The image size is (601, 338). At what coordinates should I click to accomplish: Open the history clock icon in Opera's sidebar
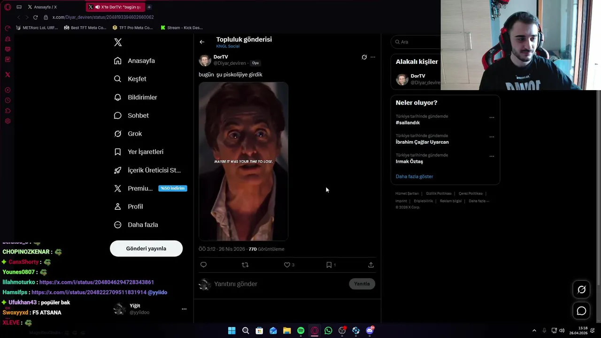[8, 100]
